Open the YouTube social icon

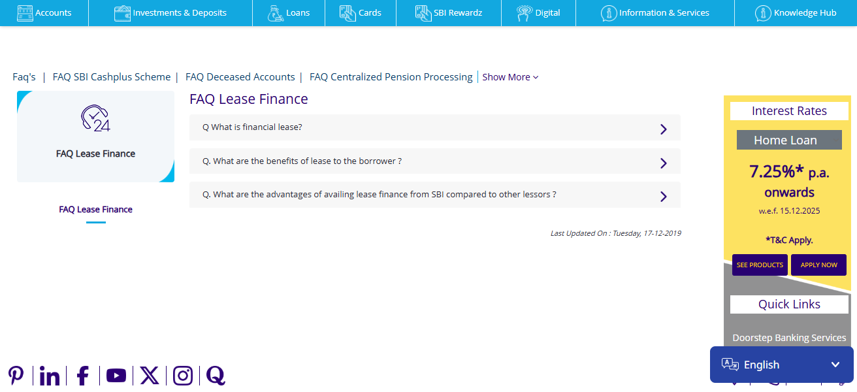(116, 376)
